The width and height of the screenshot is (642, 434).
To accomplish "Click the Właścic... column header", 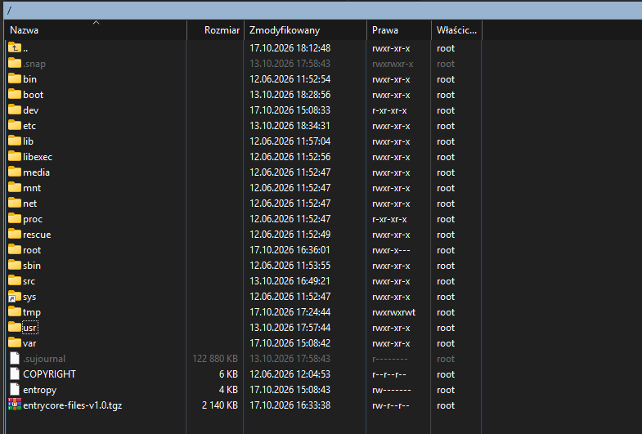I will pyautogui.click(x=456, y=30).
